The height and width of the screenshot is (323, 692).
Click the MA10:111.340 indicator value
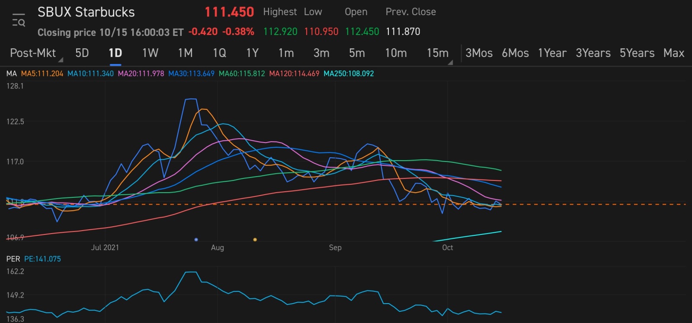(x=90, y=73)
